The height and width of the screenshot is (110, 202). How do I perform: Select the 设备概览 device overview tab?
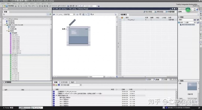pyautogui.click(x=124, y=15)
